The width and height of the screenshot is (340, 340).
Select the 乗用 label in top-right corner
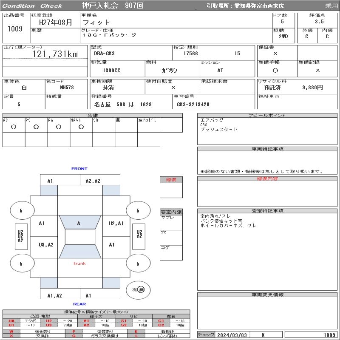coord(331,6)
